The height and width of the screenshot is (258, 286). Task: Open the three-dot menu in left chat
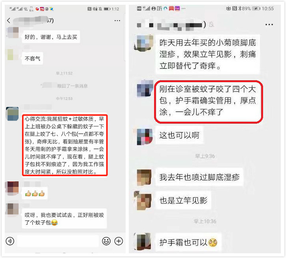117,21
